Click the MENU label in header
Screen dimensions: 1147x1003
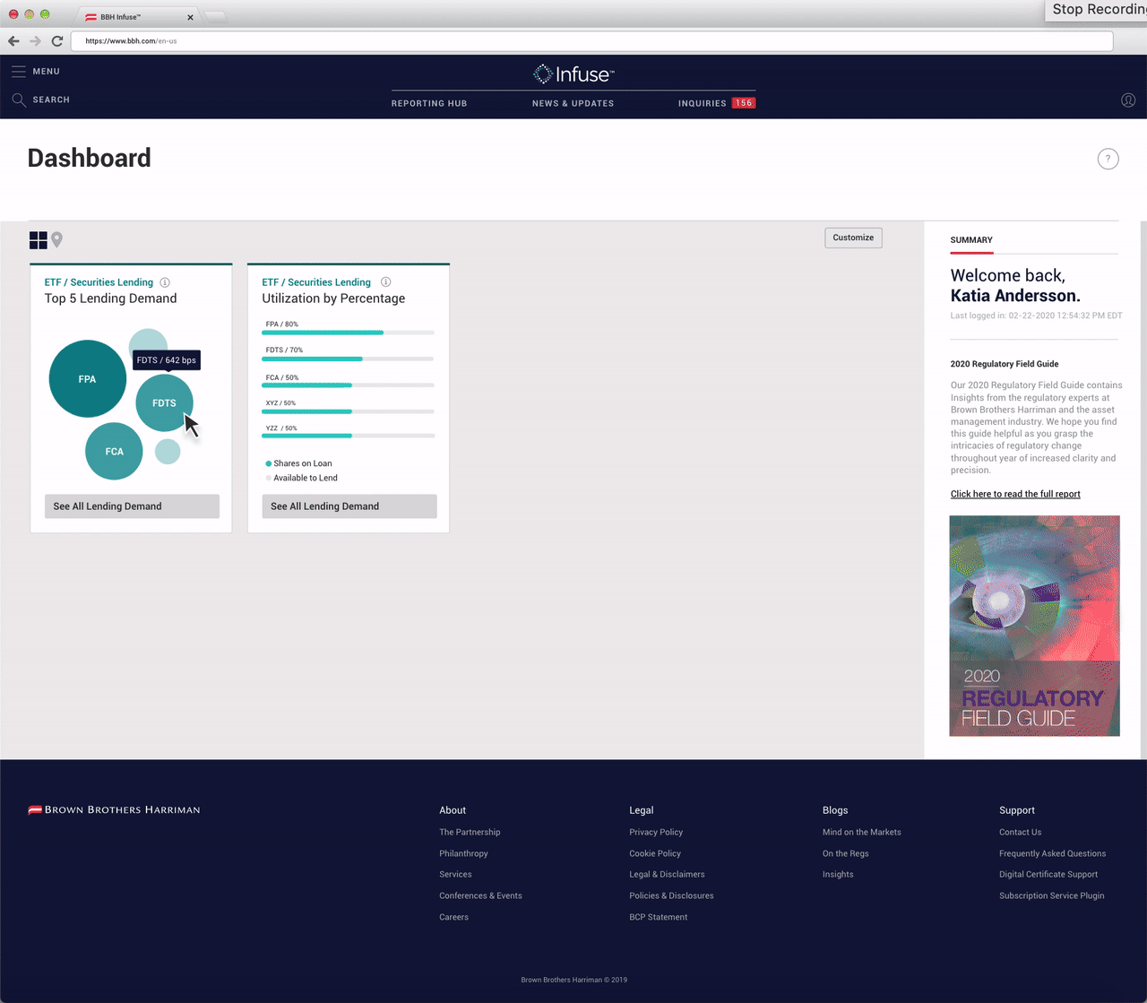[47, 72]
